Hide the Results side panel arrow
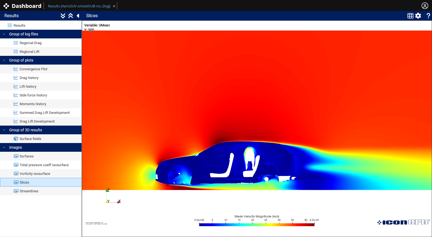 click(78, 16)
